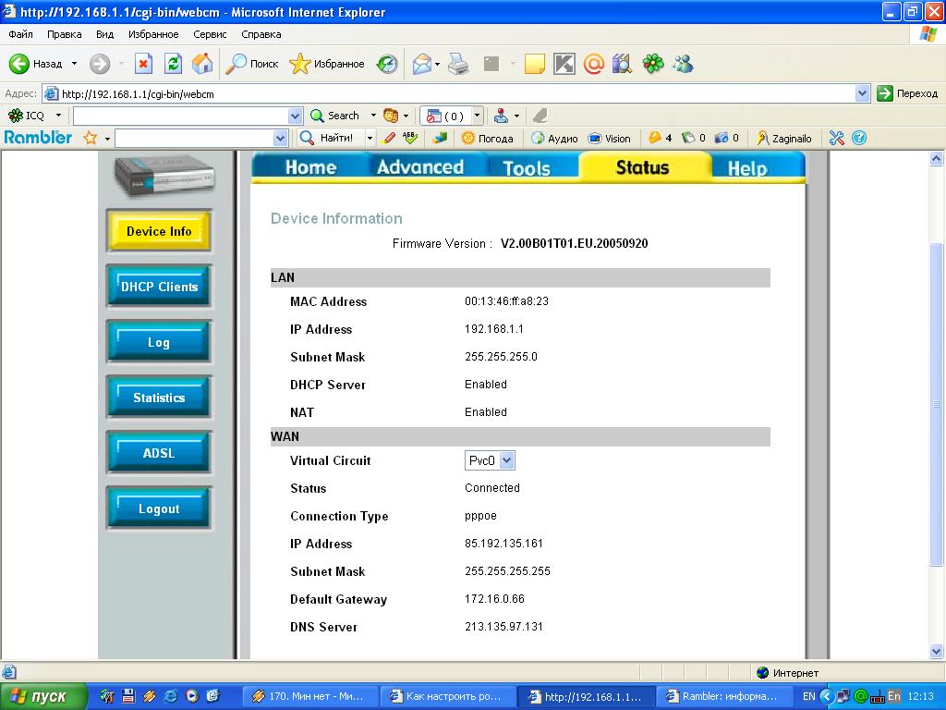946x710 pixels.
Task: Switch to the Advanced tab
Action: (x=419, y=167)
